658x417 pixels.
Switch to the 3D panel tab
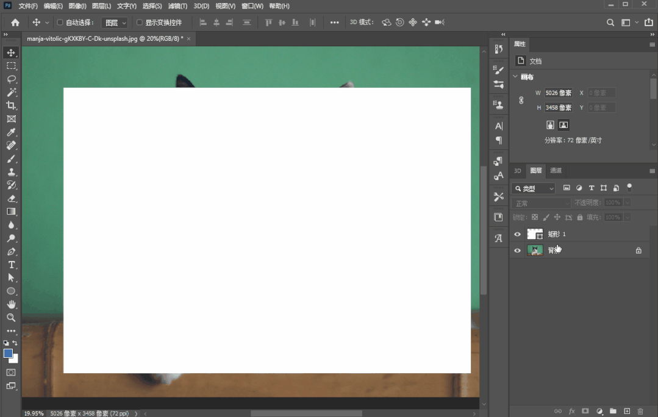[x=517, y=170]
